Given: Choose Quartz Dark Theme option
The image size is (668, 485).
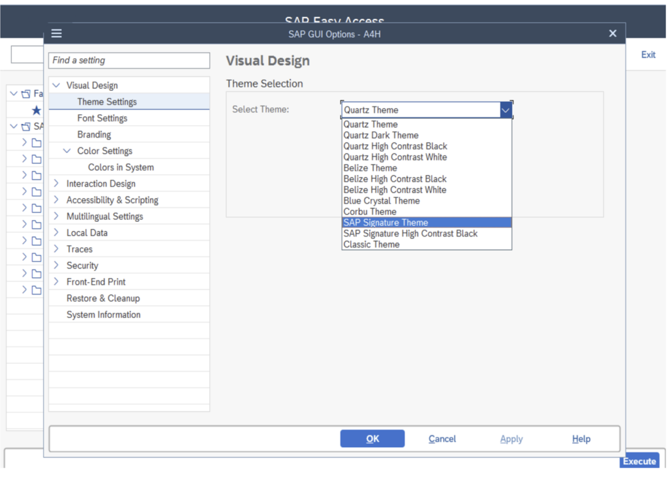Looking at the screenshot, I should point(427,135).
